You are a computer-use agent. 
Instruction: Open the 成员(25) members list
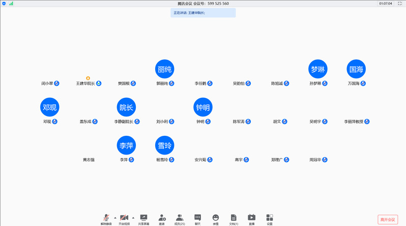(x=180, y=218)
